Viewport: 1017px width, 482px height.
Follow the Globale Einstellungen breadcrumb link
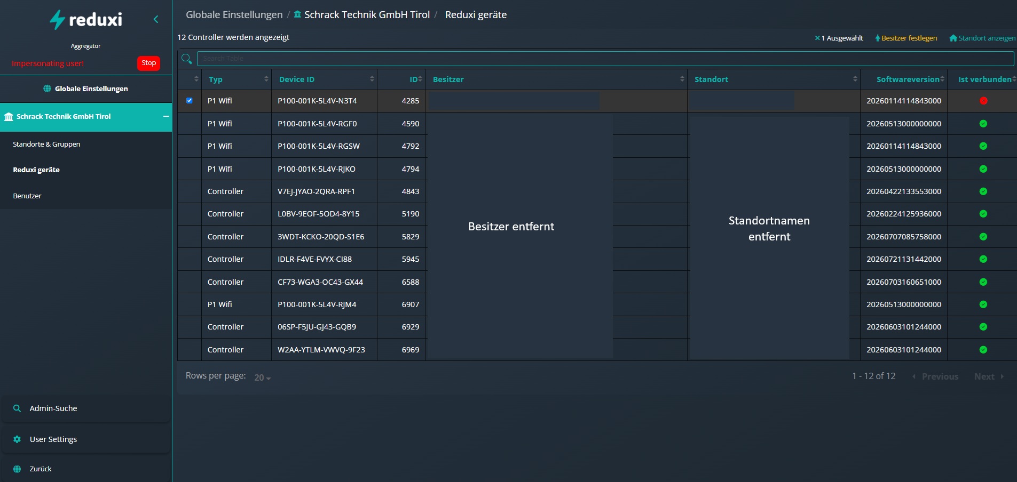coord(234,15)
